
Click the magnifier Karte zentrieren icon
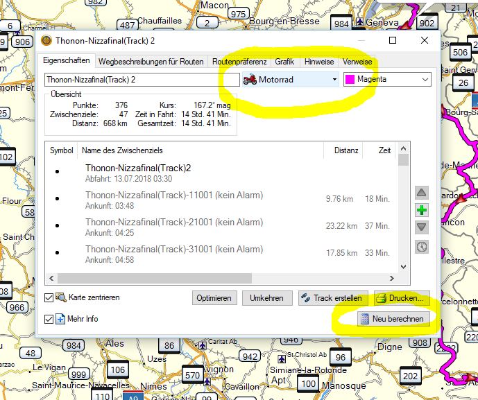coord(60,298)
